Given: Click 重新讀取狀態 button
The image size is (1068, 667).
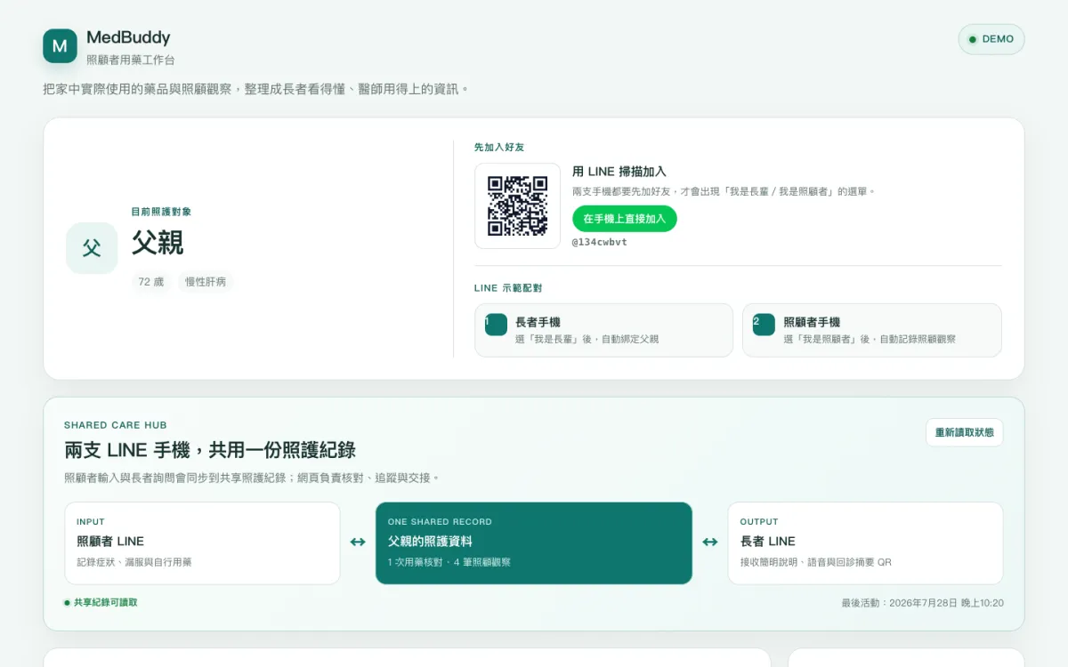Looking at the screenshot, I should (964, 432).
